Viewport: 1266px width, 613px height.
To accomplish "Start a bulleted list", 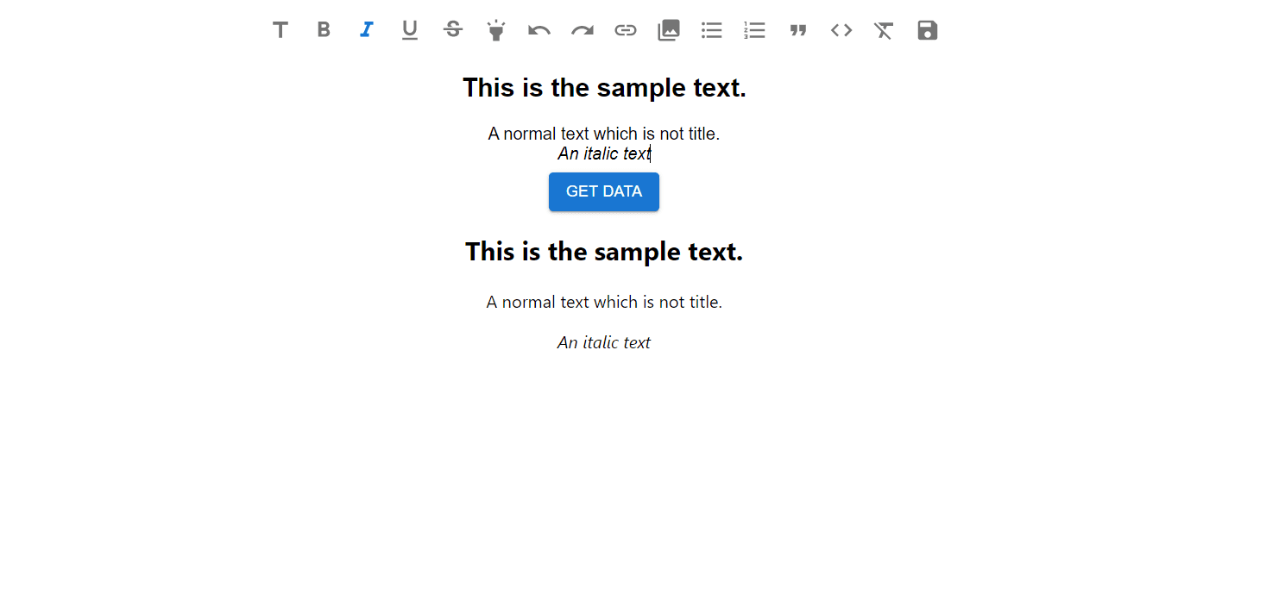I will click(712, 30).
